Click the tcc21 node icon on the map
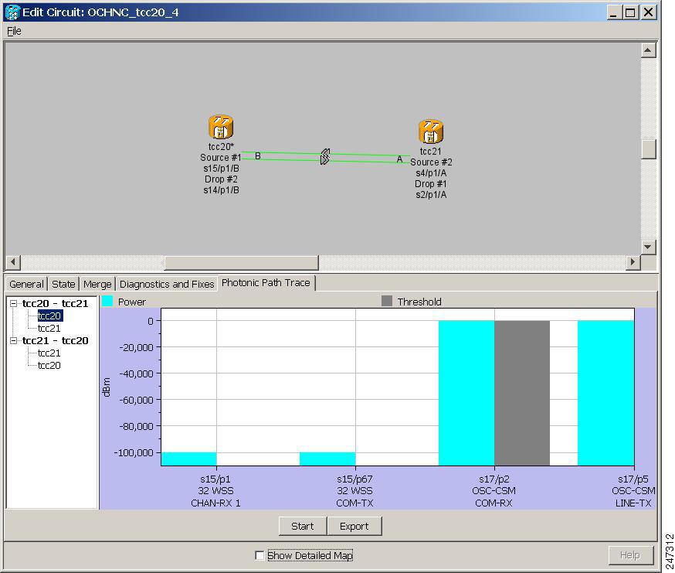 click(x=430, y=131)
